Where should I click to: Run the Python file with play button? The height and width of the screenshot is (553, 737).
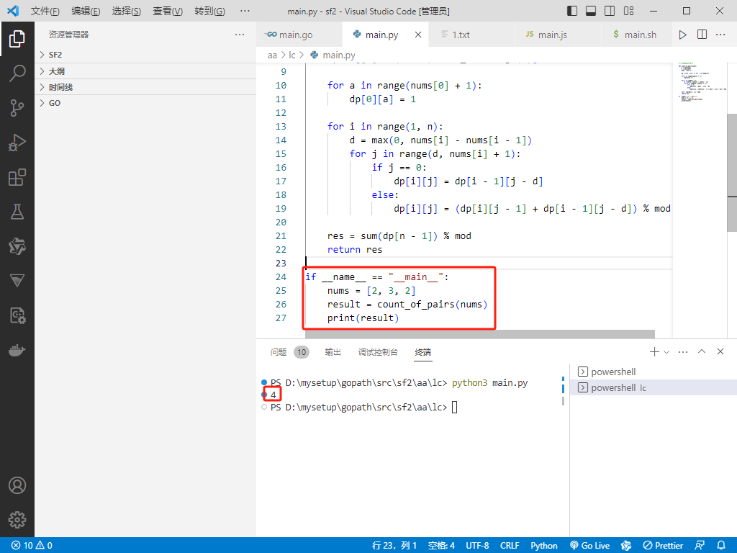tap(682, 35)
